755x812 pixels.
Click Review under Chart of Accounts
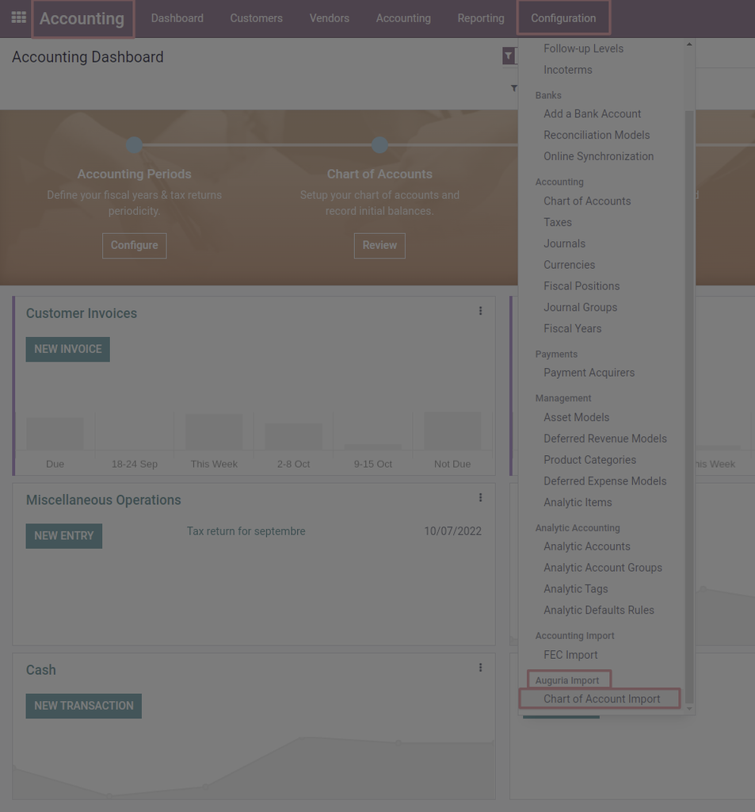point(379,246)
